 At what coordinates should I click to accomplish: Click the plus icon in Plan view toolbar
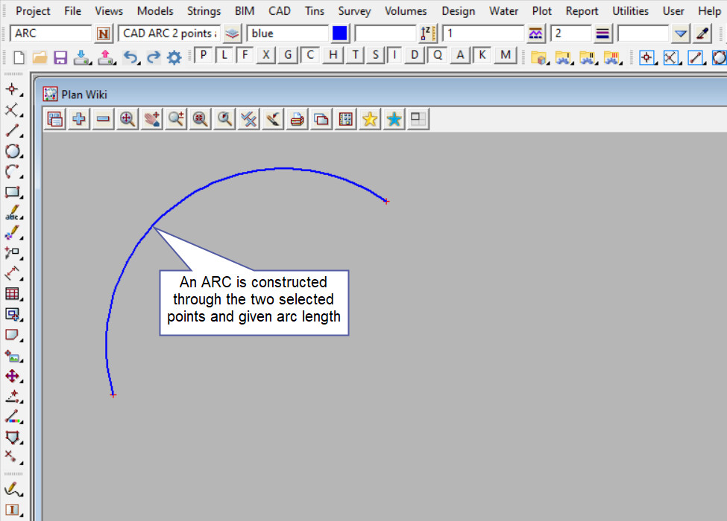[78, 118]
